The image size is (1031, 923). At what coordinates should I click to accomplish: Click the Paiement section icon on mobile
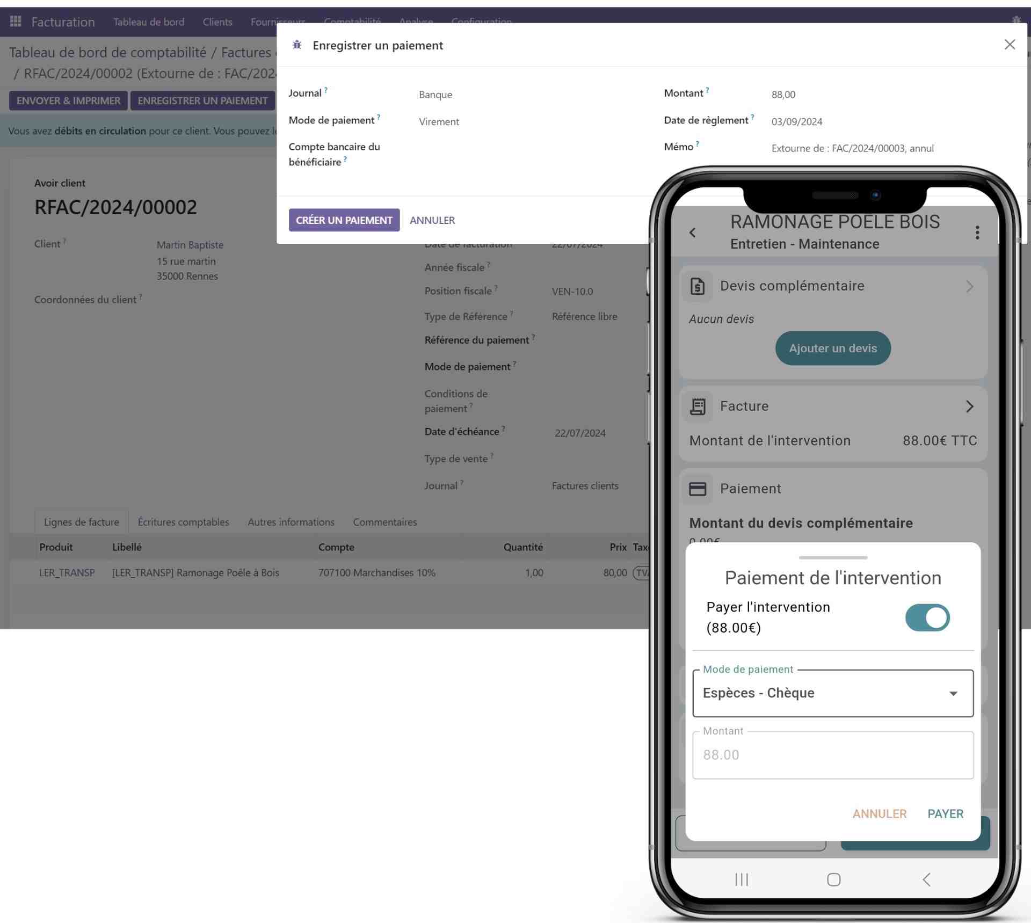(698, 488)
